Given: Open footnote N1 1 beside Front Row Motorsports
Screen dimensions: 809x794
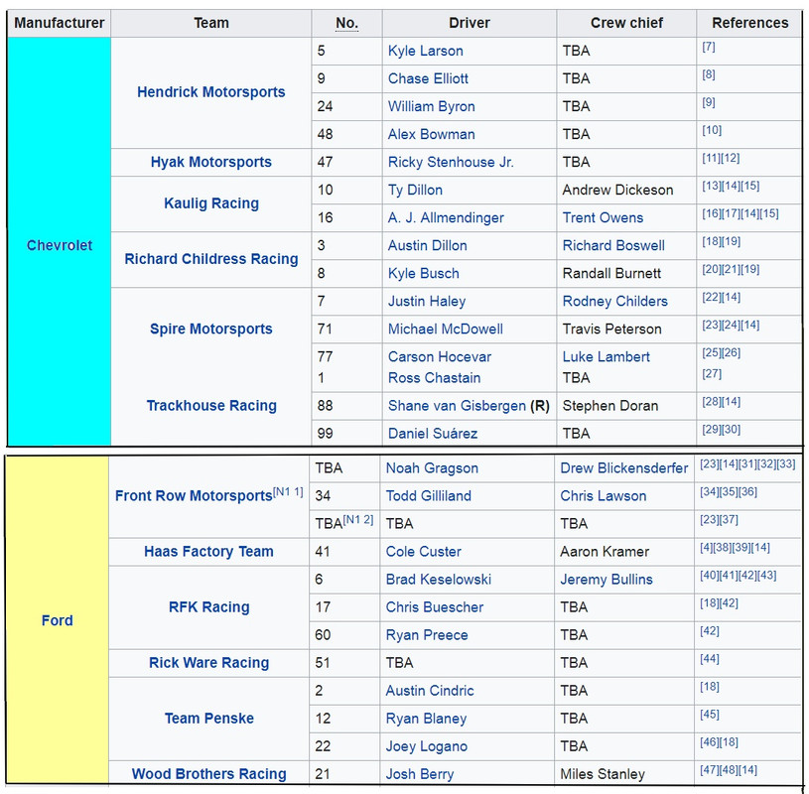Looking at the screenshot, I should (x=288, y=491).
